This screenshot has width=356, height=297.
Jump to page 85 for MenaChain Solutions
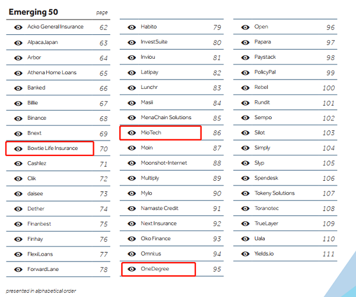point(217,118)
